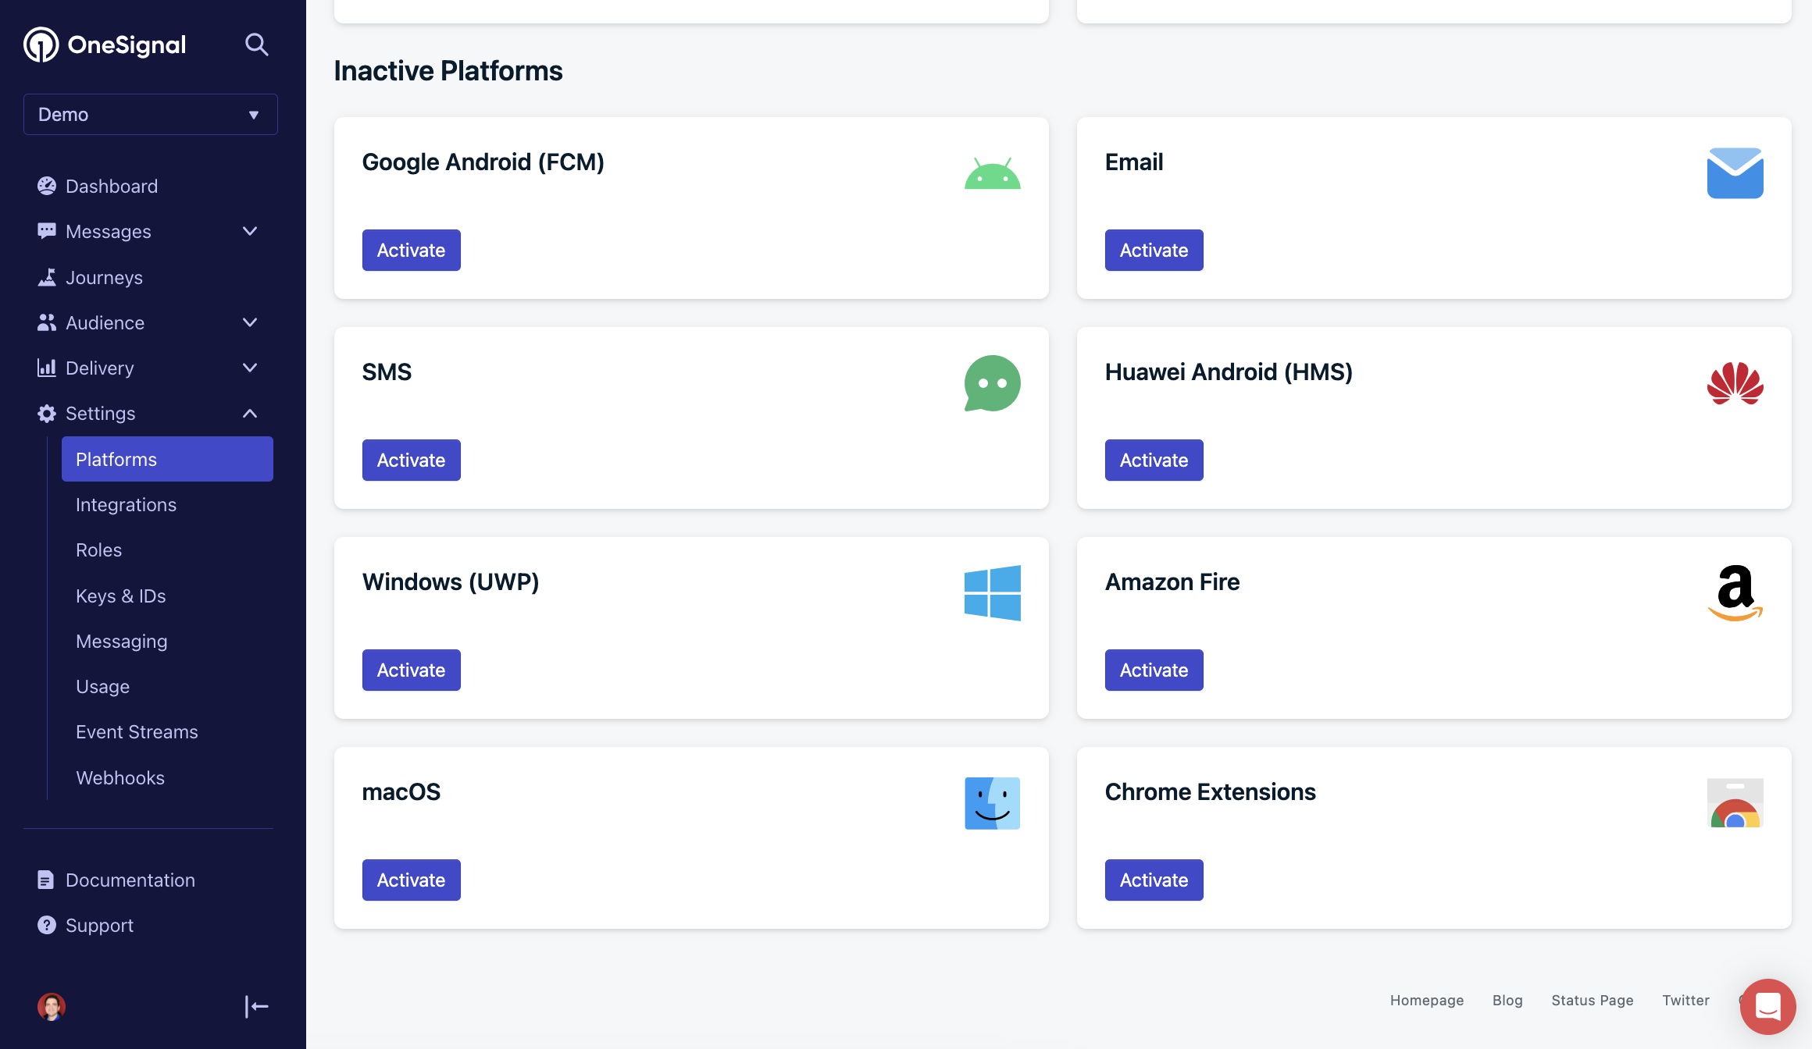Open Keys & IDs settings
This screenshot has height=1049, width=1812.
coord(120,596)
